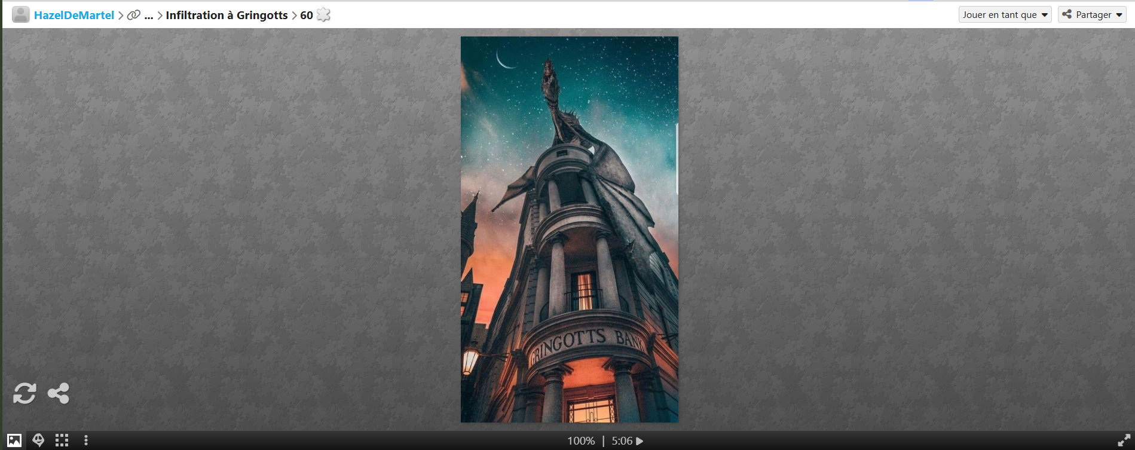Click the arrange pieces grid icon
Image resolution: width=1135 pixels, height=450 pixels.
pyautogui.click(x=62, y=440)
